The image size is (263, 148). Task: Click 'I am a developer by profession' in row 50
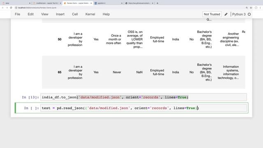(75, 39)
